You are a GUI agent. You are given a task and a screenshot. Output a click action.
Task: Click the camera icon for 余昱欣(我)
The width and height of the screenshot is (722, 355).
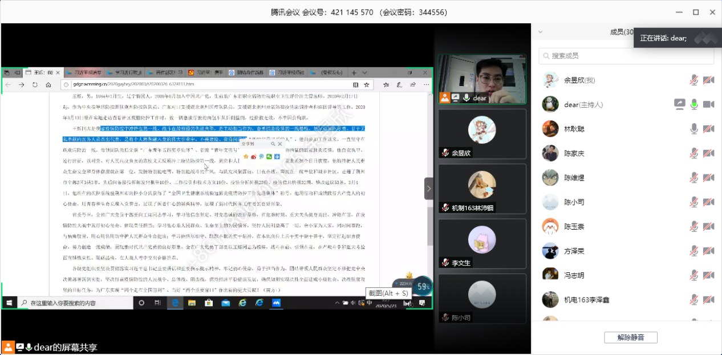pos(709,80)
